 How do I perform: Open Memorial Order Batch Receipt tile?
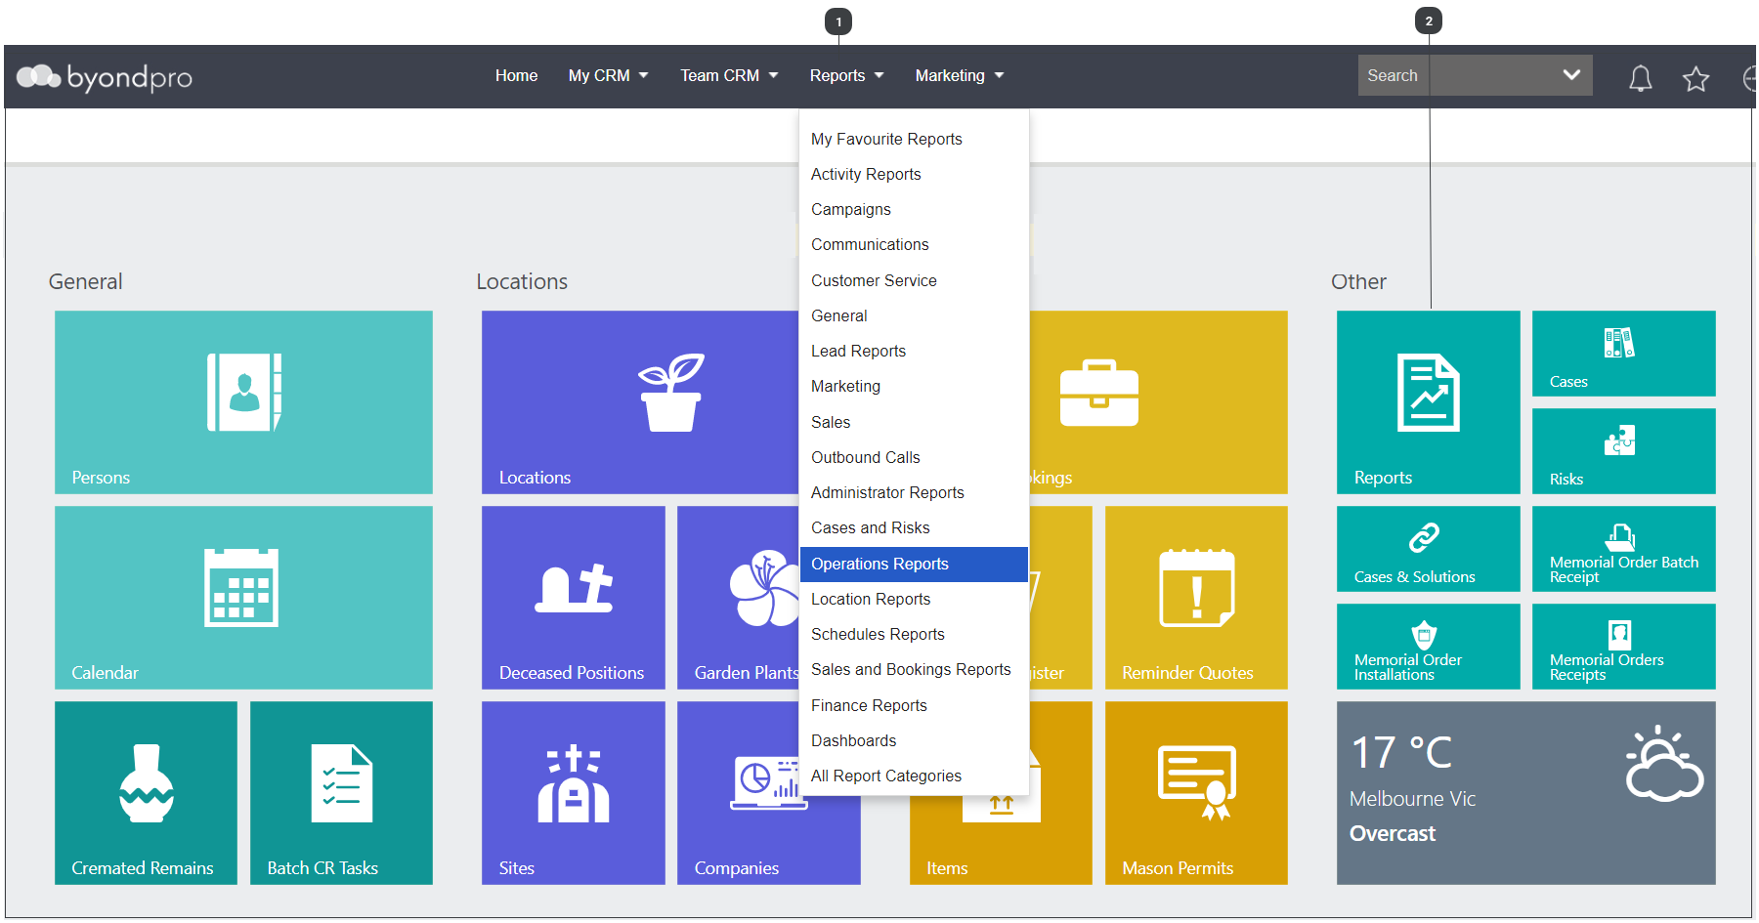pos(1623,548)
